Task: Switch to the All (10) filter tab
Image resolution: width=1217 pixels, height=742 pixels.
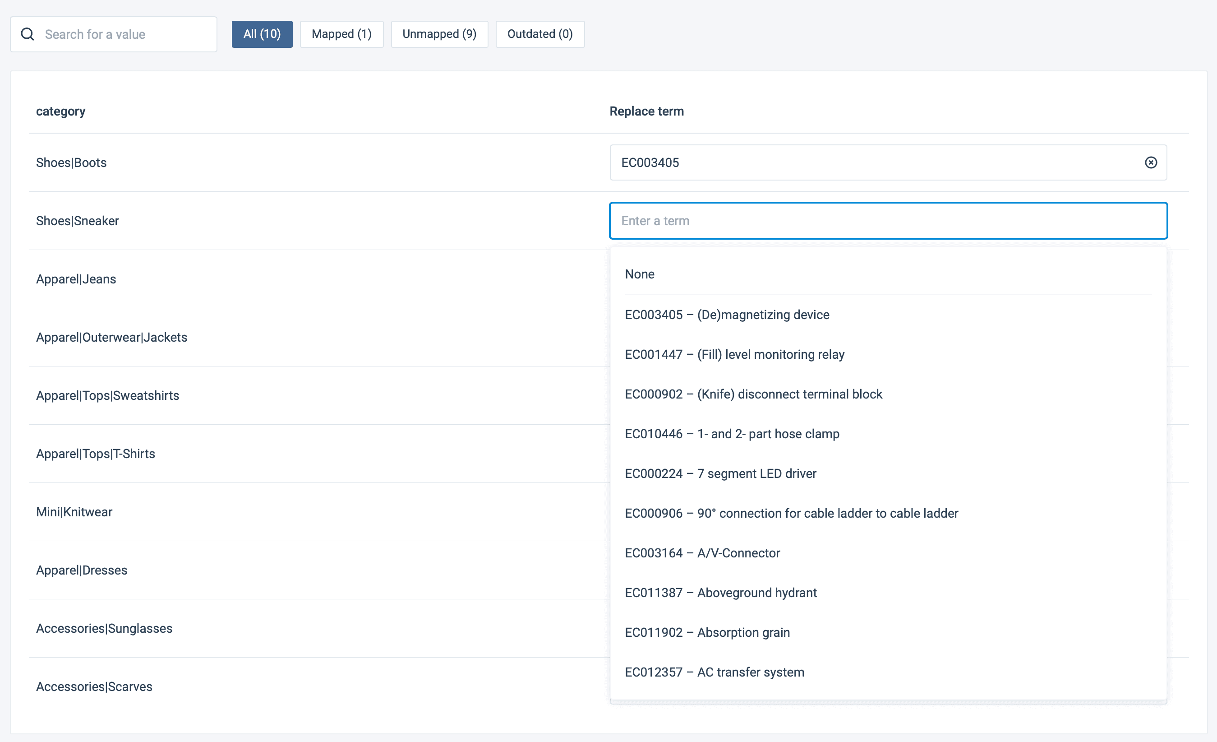Action: (x=262, y=34)
